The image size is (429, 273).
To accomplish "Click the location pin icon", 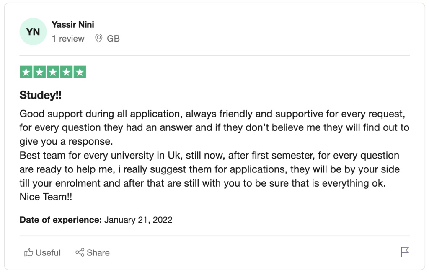I will tap(99, 38).
